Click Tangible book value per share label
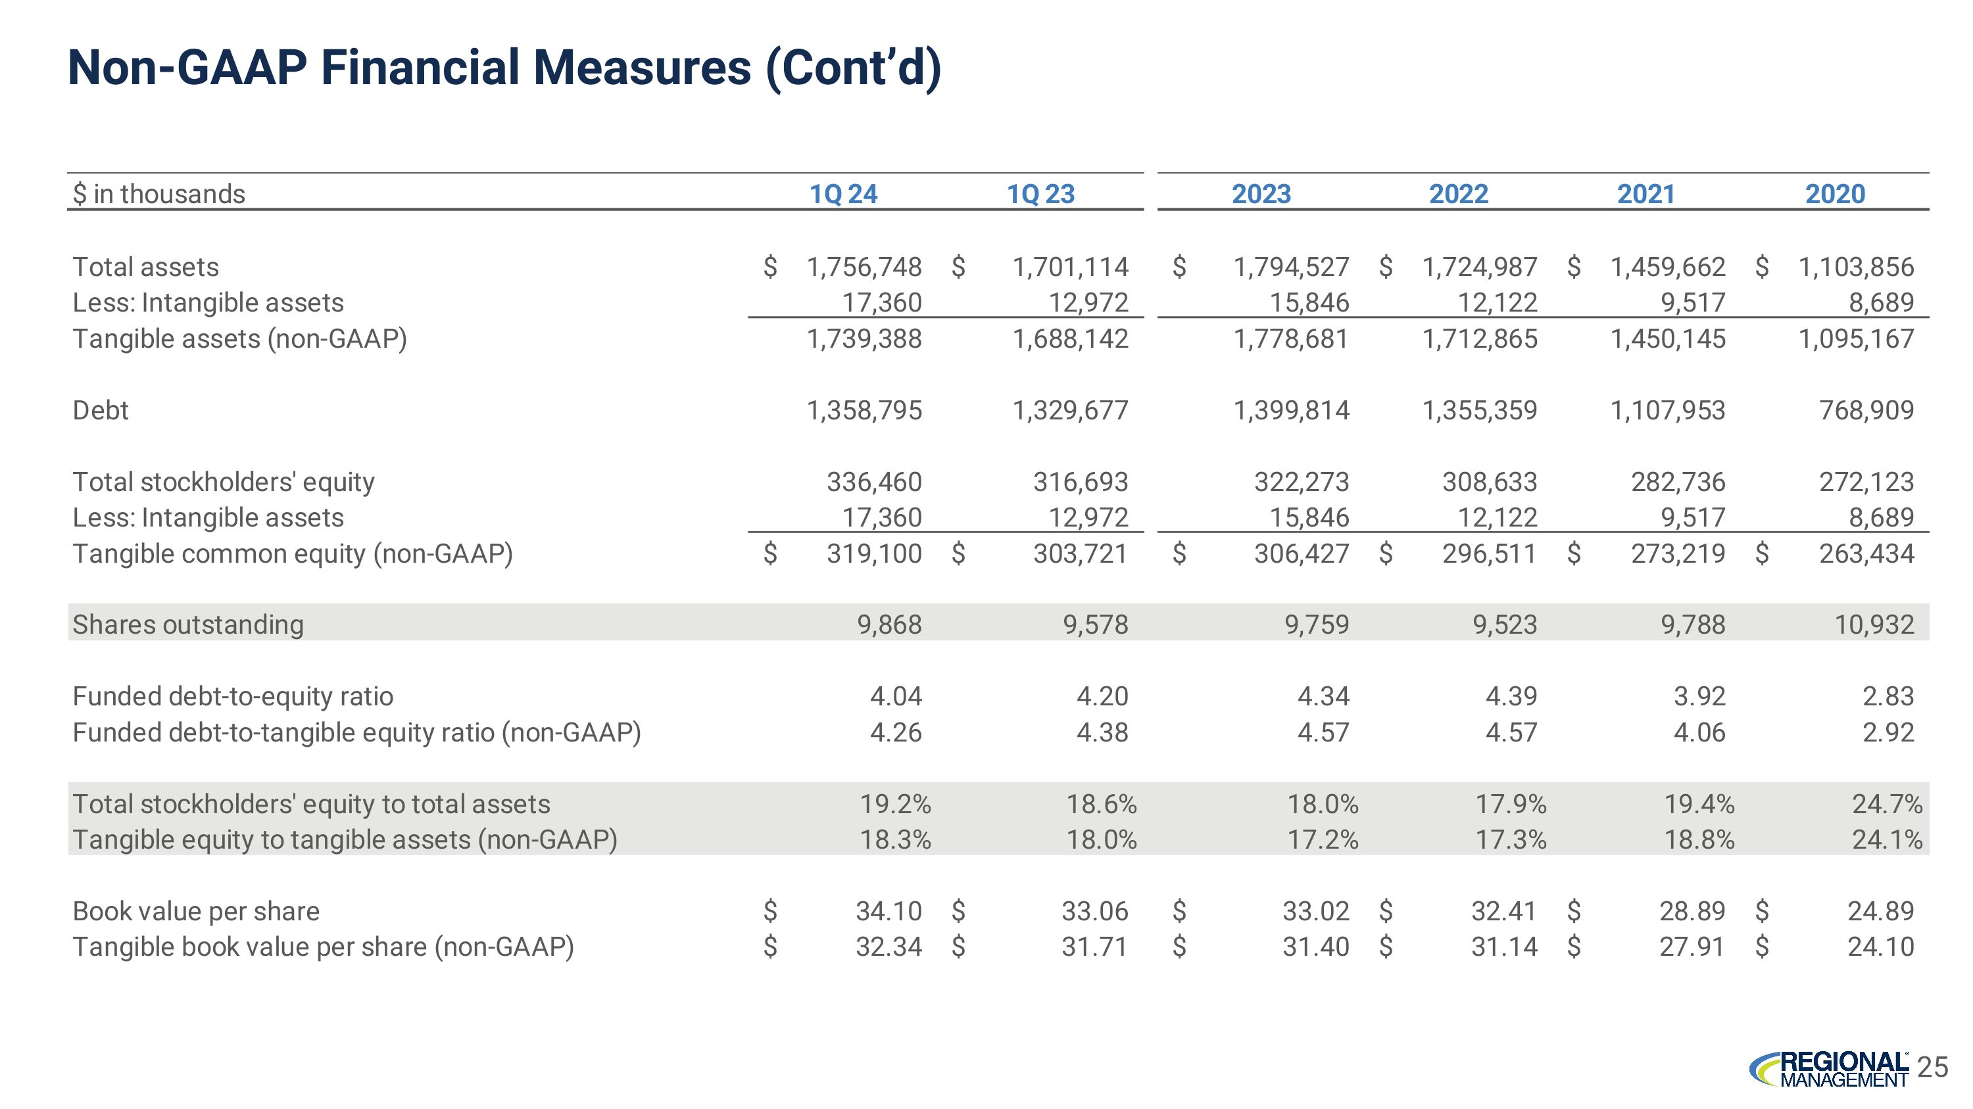 (x=323, y=947)
